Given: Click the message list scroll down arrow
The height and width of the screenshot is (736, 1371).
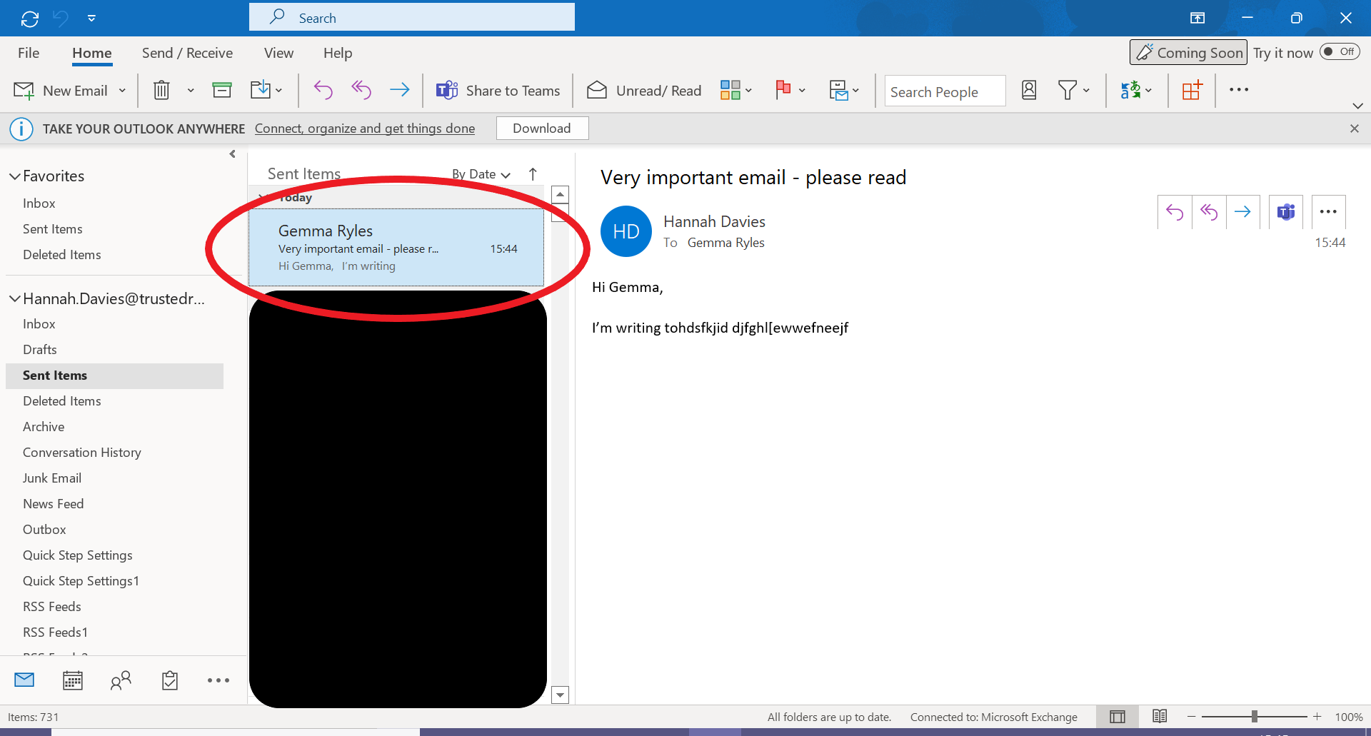Looking at the screenshot, I should pyautogui.click(x=561, y=695).
